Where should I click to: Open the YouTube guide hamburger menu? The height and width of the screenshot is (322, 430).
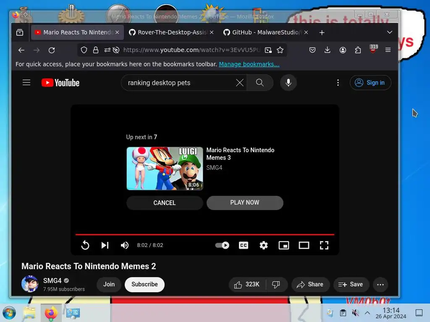click(x=26, y=83)
